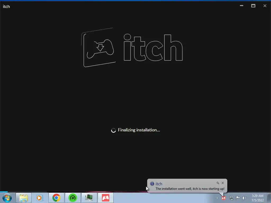Open the system monitor taskbar icon
The width and height of the screenshot is (271, 203).
coord(89,198)
